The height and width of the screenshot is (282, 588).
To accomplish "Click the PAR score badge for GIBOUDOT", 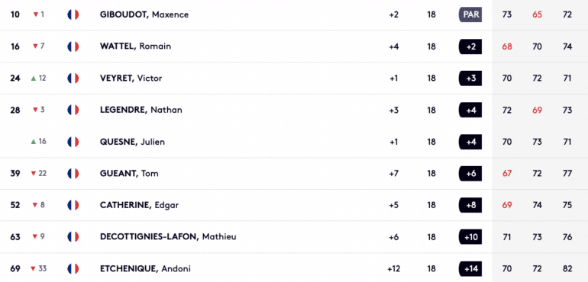I will coord(470,14).
